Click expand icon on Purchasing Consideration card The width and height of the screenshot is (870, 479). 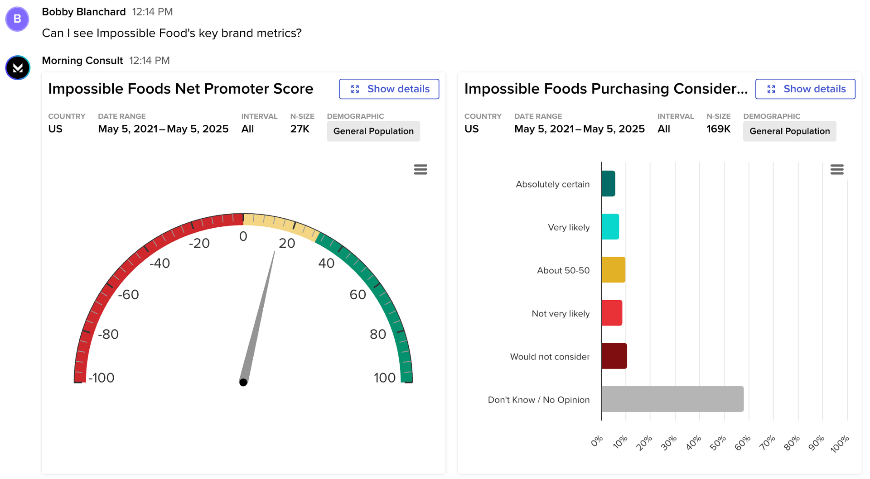pyautogui.click(x=771, y=89)
